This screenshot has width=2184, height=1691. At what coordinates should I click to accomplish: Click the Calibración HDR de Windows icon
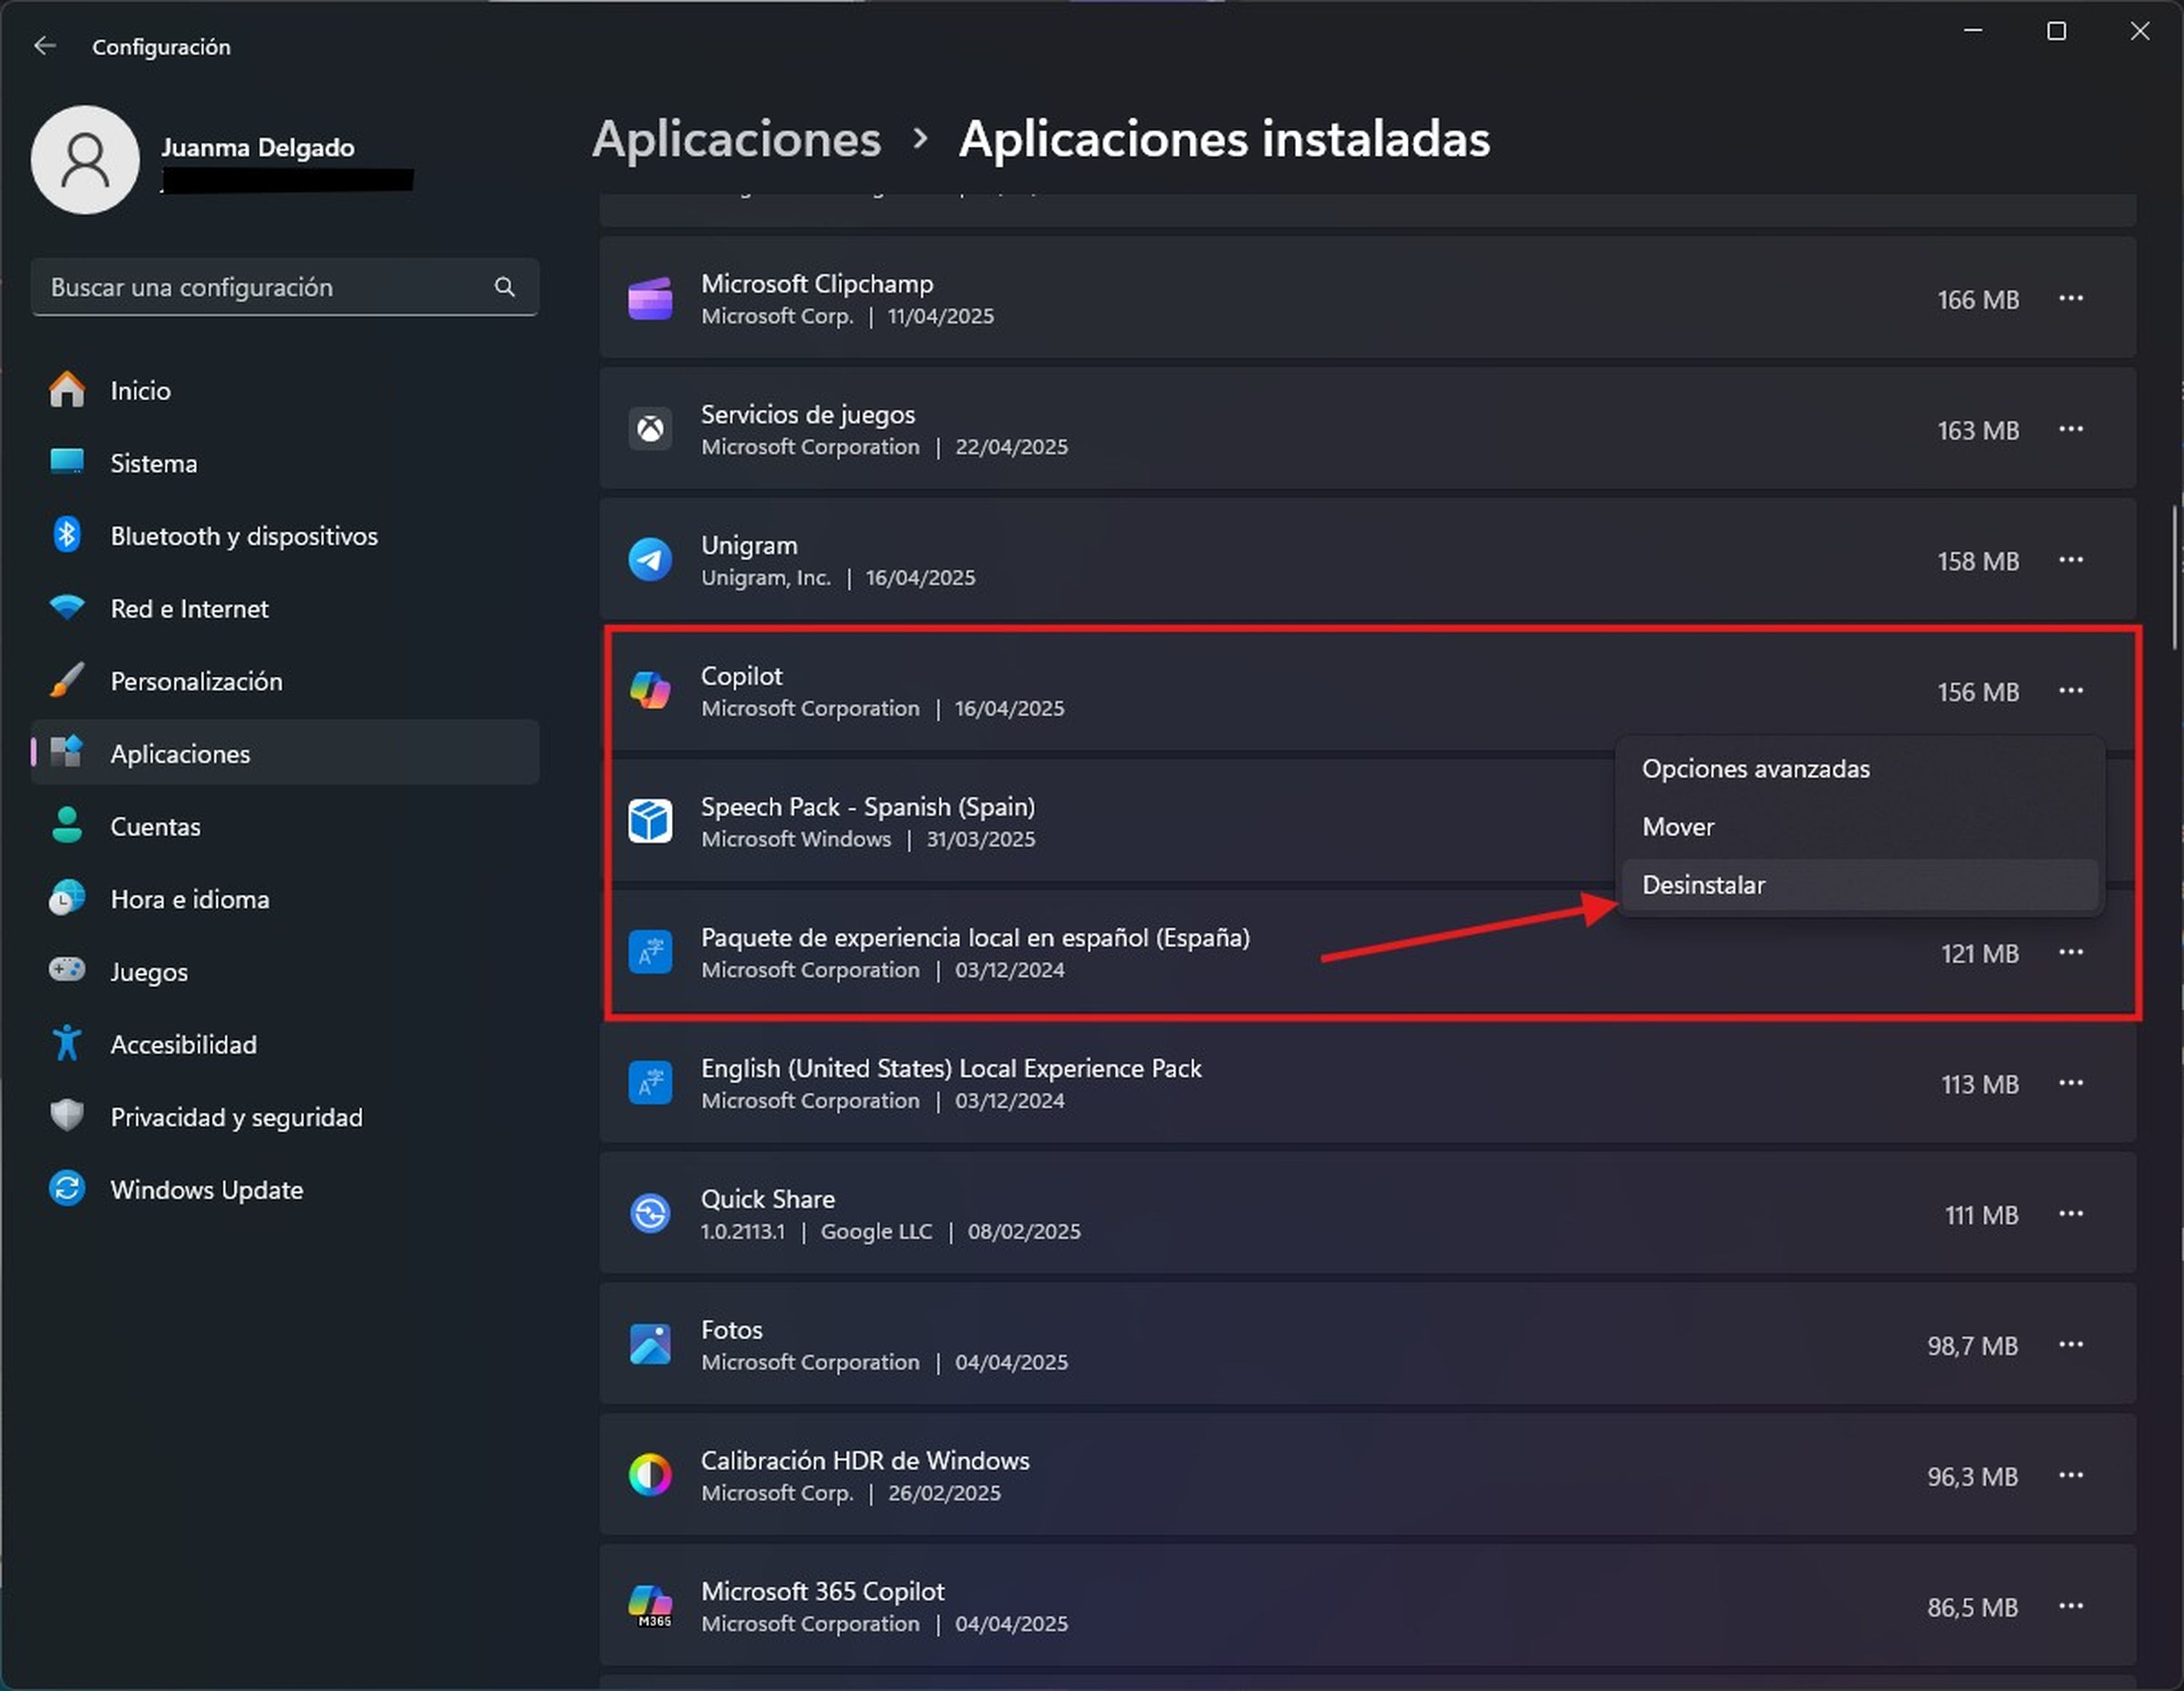pyautogui.click(x=650, y=1475)
